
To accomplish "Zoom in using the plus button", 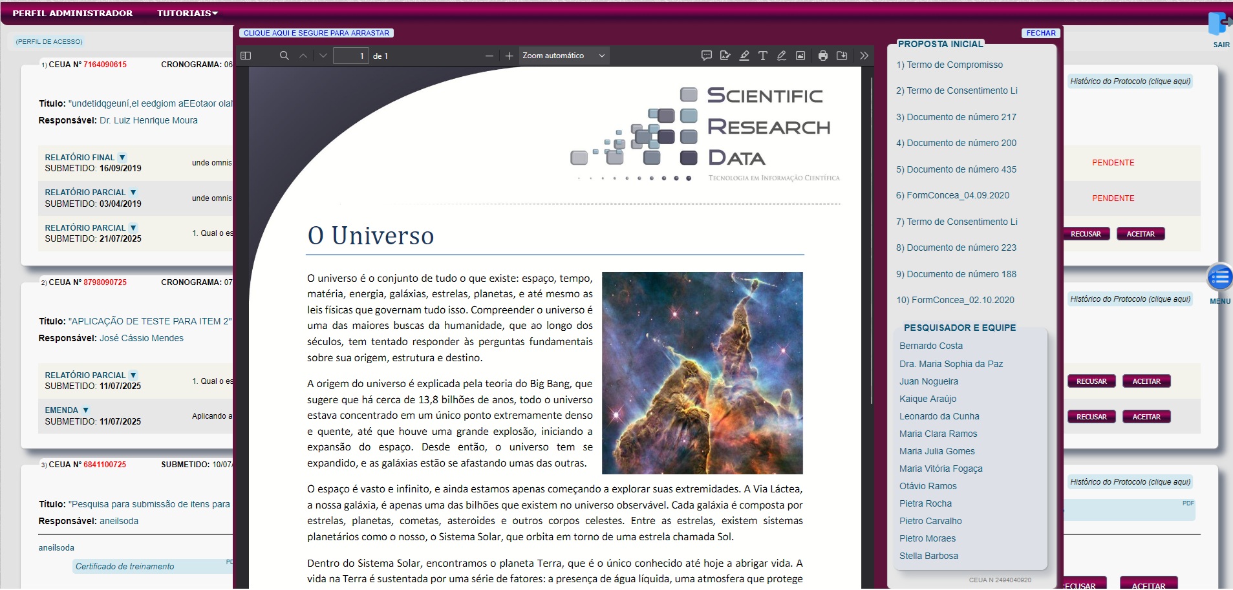I will 509,56.
